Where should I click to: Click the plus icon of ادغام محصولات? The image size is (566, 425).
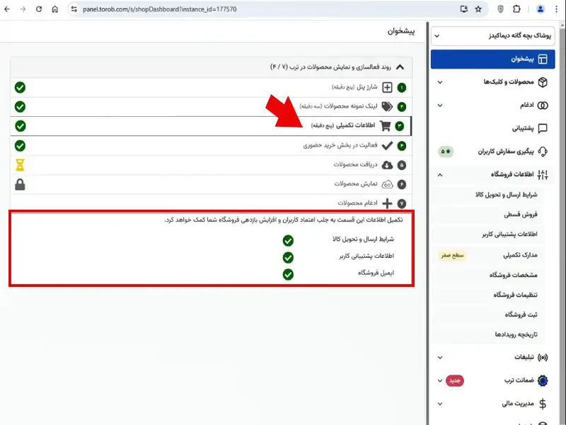[x=387, y=203]
